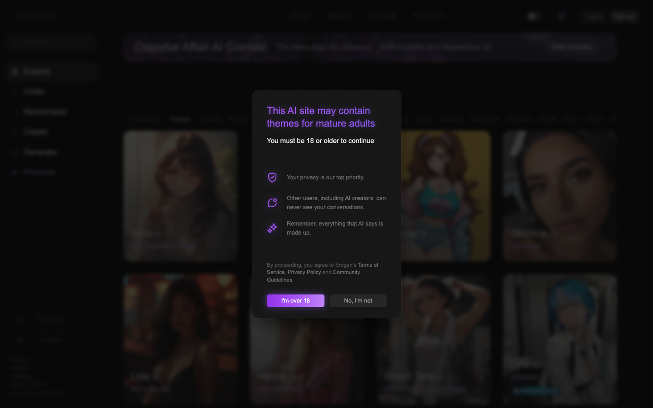Viewport: 653px width, 408px height.
Task: Click "Remember, everything that AI says is made up."
Action: (x=335, y=228)
